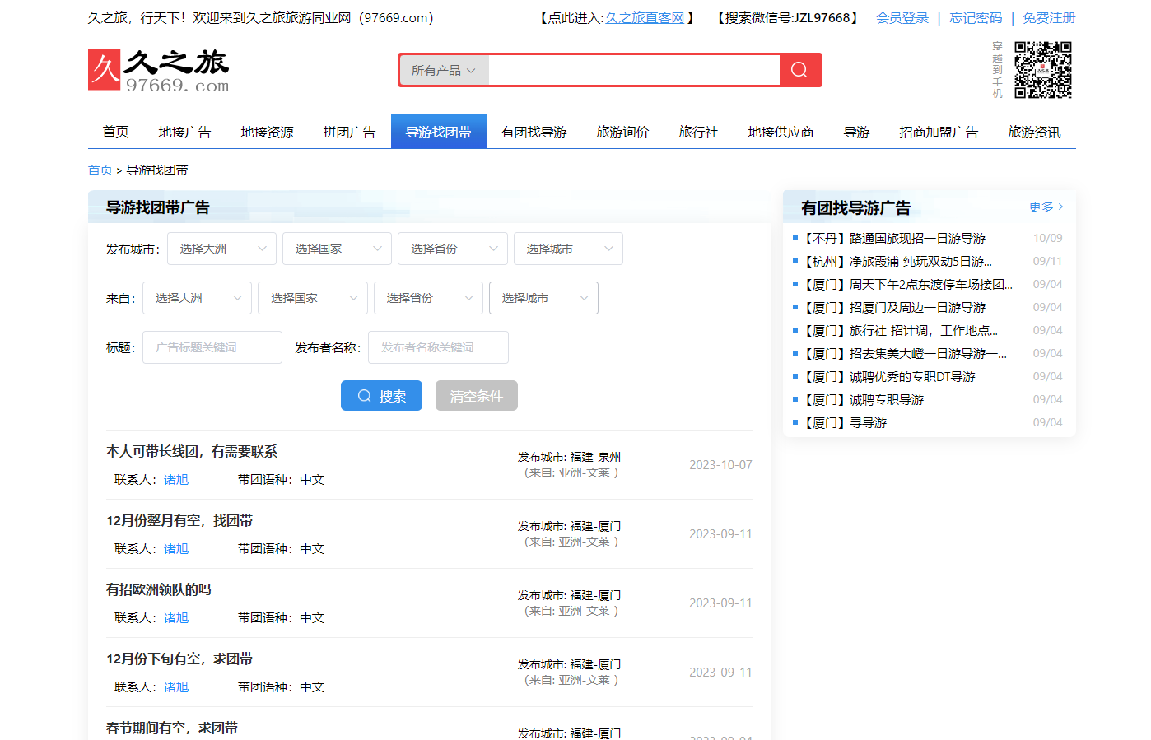
Task: Open 发布城市 选择城市 dropdown
Action: point(568,249)
